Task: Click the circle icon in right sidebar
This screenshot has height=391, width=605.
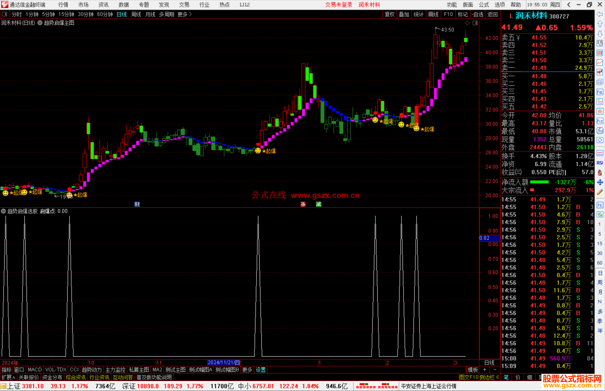Action: coord(600,140)
